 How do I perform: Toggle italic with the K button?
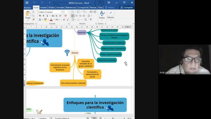pos(44,16)
